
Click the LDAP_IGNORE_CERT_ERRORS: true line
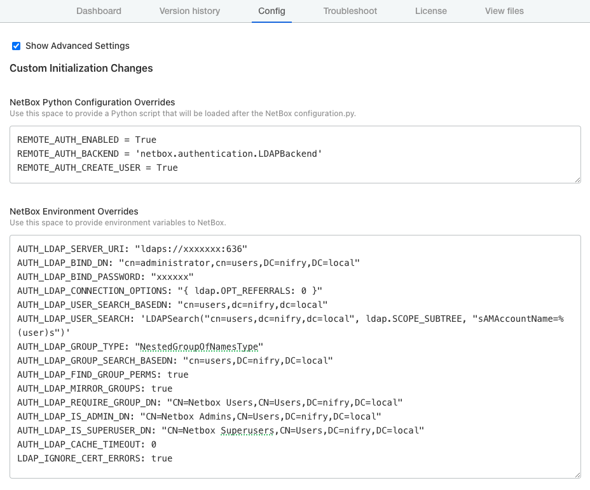pos(95,458)
